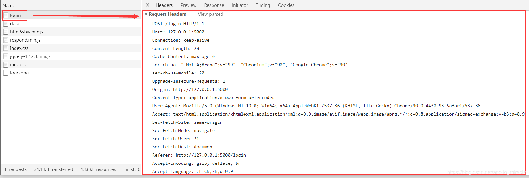Screen dimensions: 529x178
Task: Select the login request name
Action: [15, 15]
